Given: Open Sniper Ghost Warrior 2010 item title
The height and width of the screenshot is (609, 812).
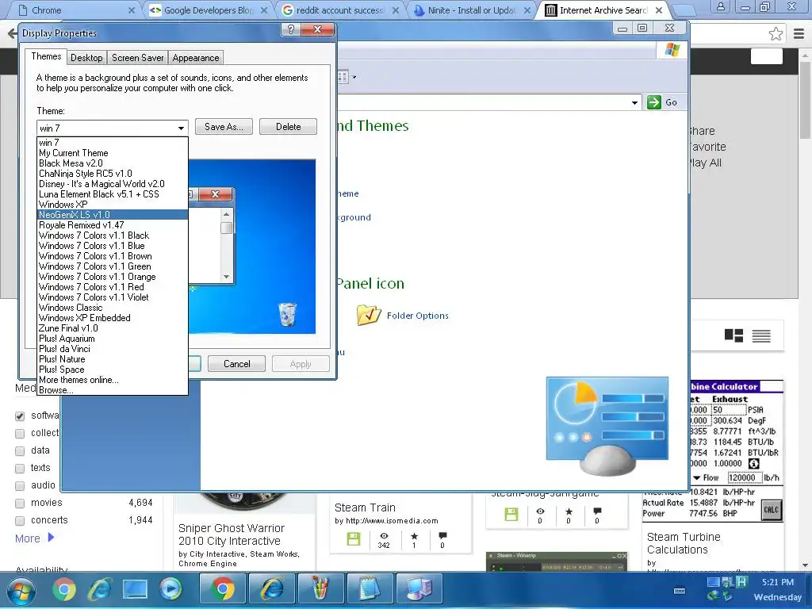Looking at the screenshot, I should pyautogui.click(x=231, y=534).
